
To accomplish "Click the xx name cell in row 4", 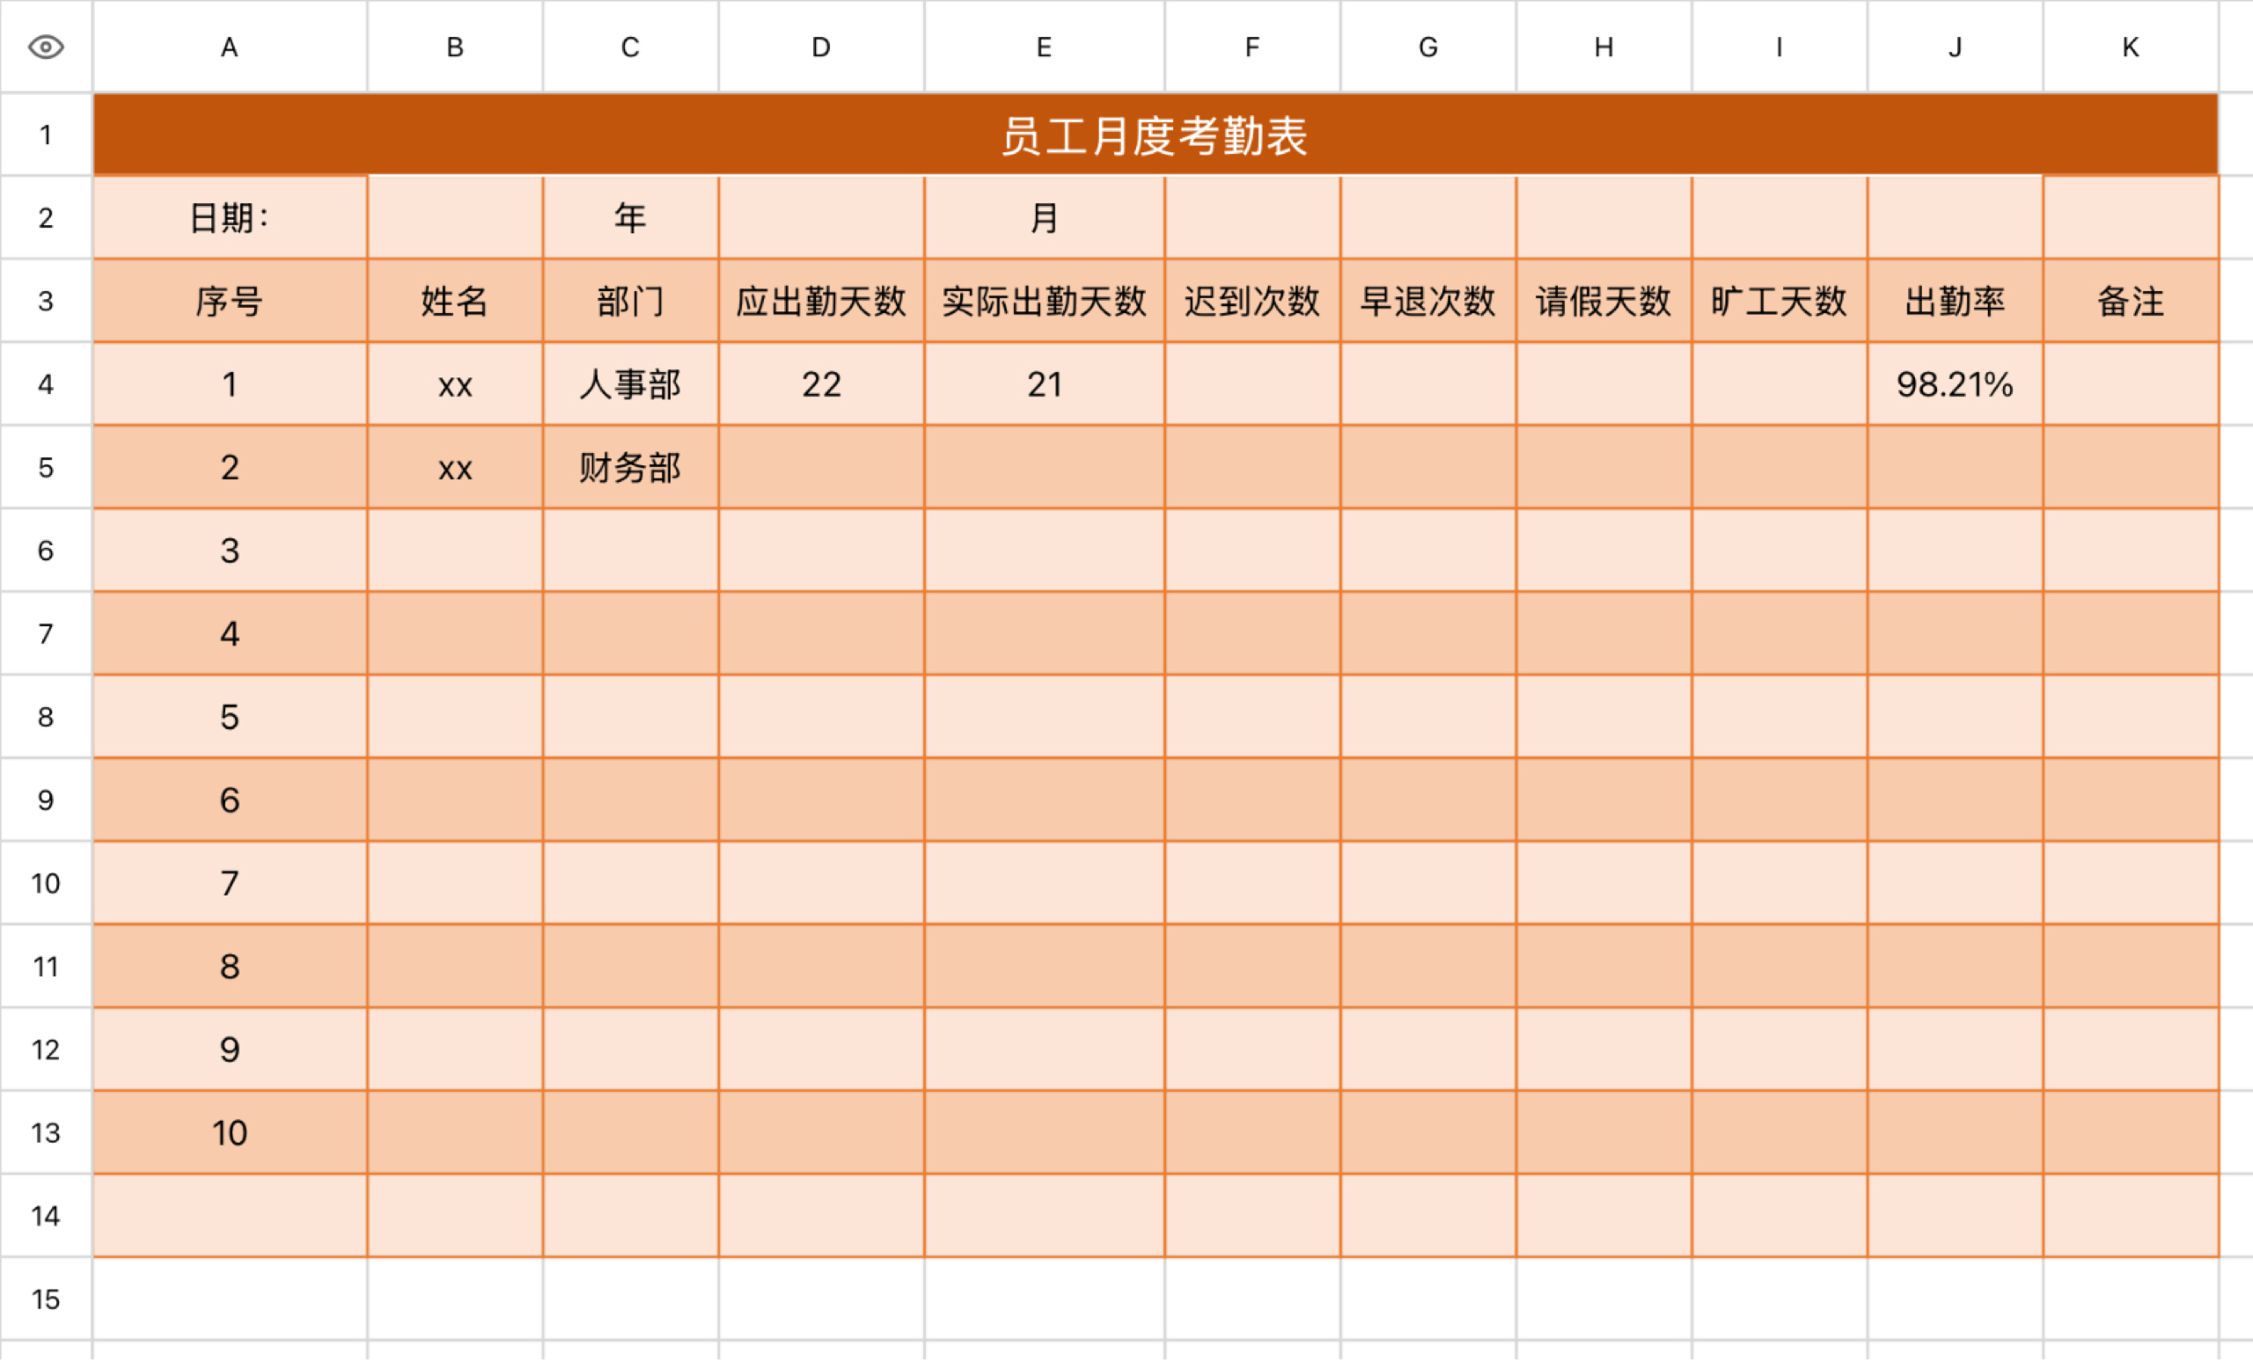I will (x=454, y=384).
